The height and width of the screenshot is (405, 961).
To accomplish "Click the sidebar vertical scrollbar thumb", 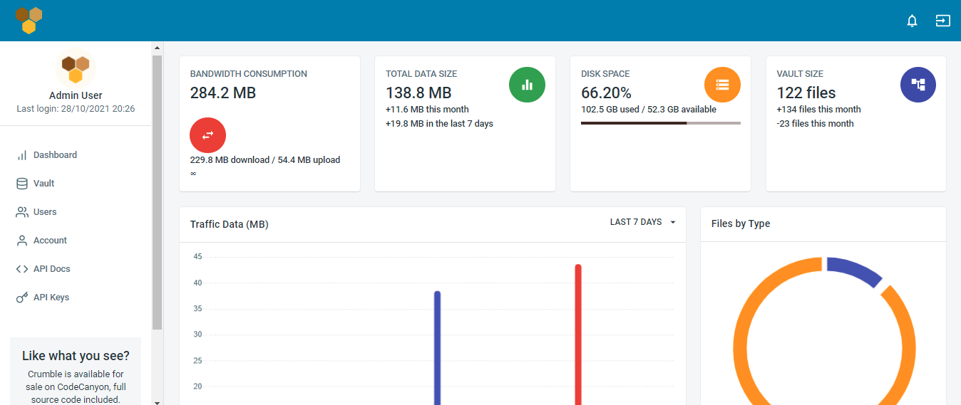I will (x=157, y=192).
